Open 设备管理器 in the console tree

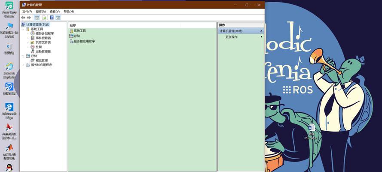click(41, 52)
